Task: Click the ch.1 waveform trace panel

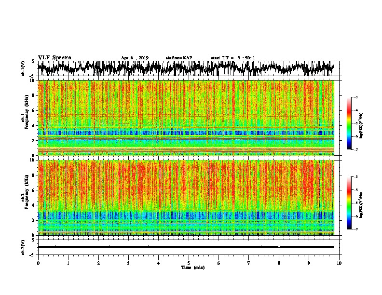Action: [x=189, y=68]
